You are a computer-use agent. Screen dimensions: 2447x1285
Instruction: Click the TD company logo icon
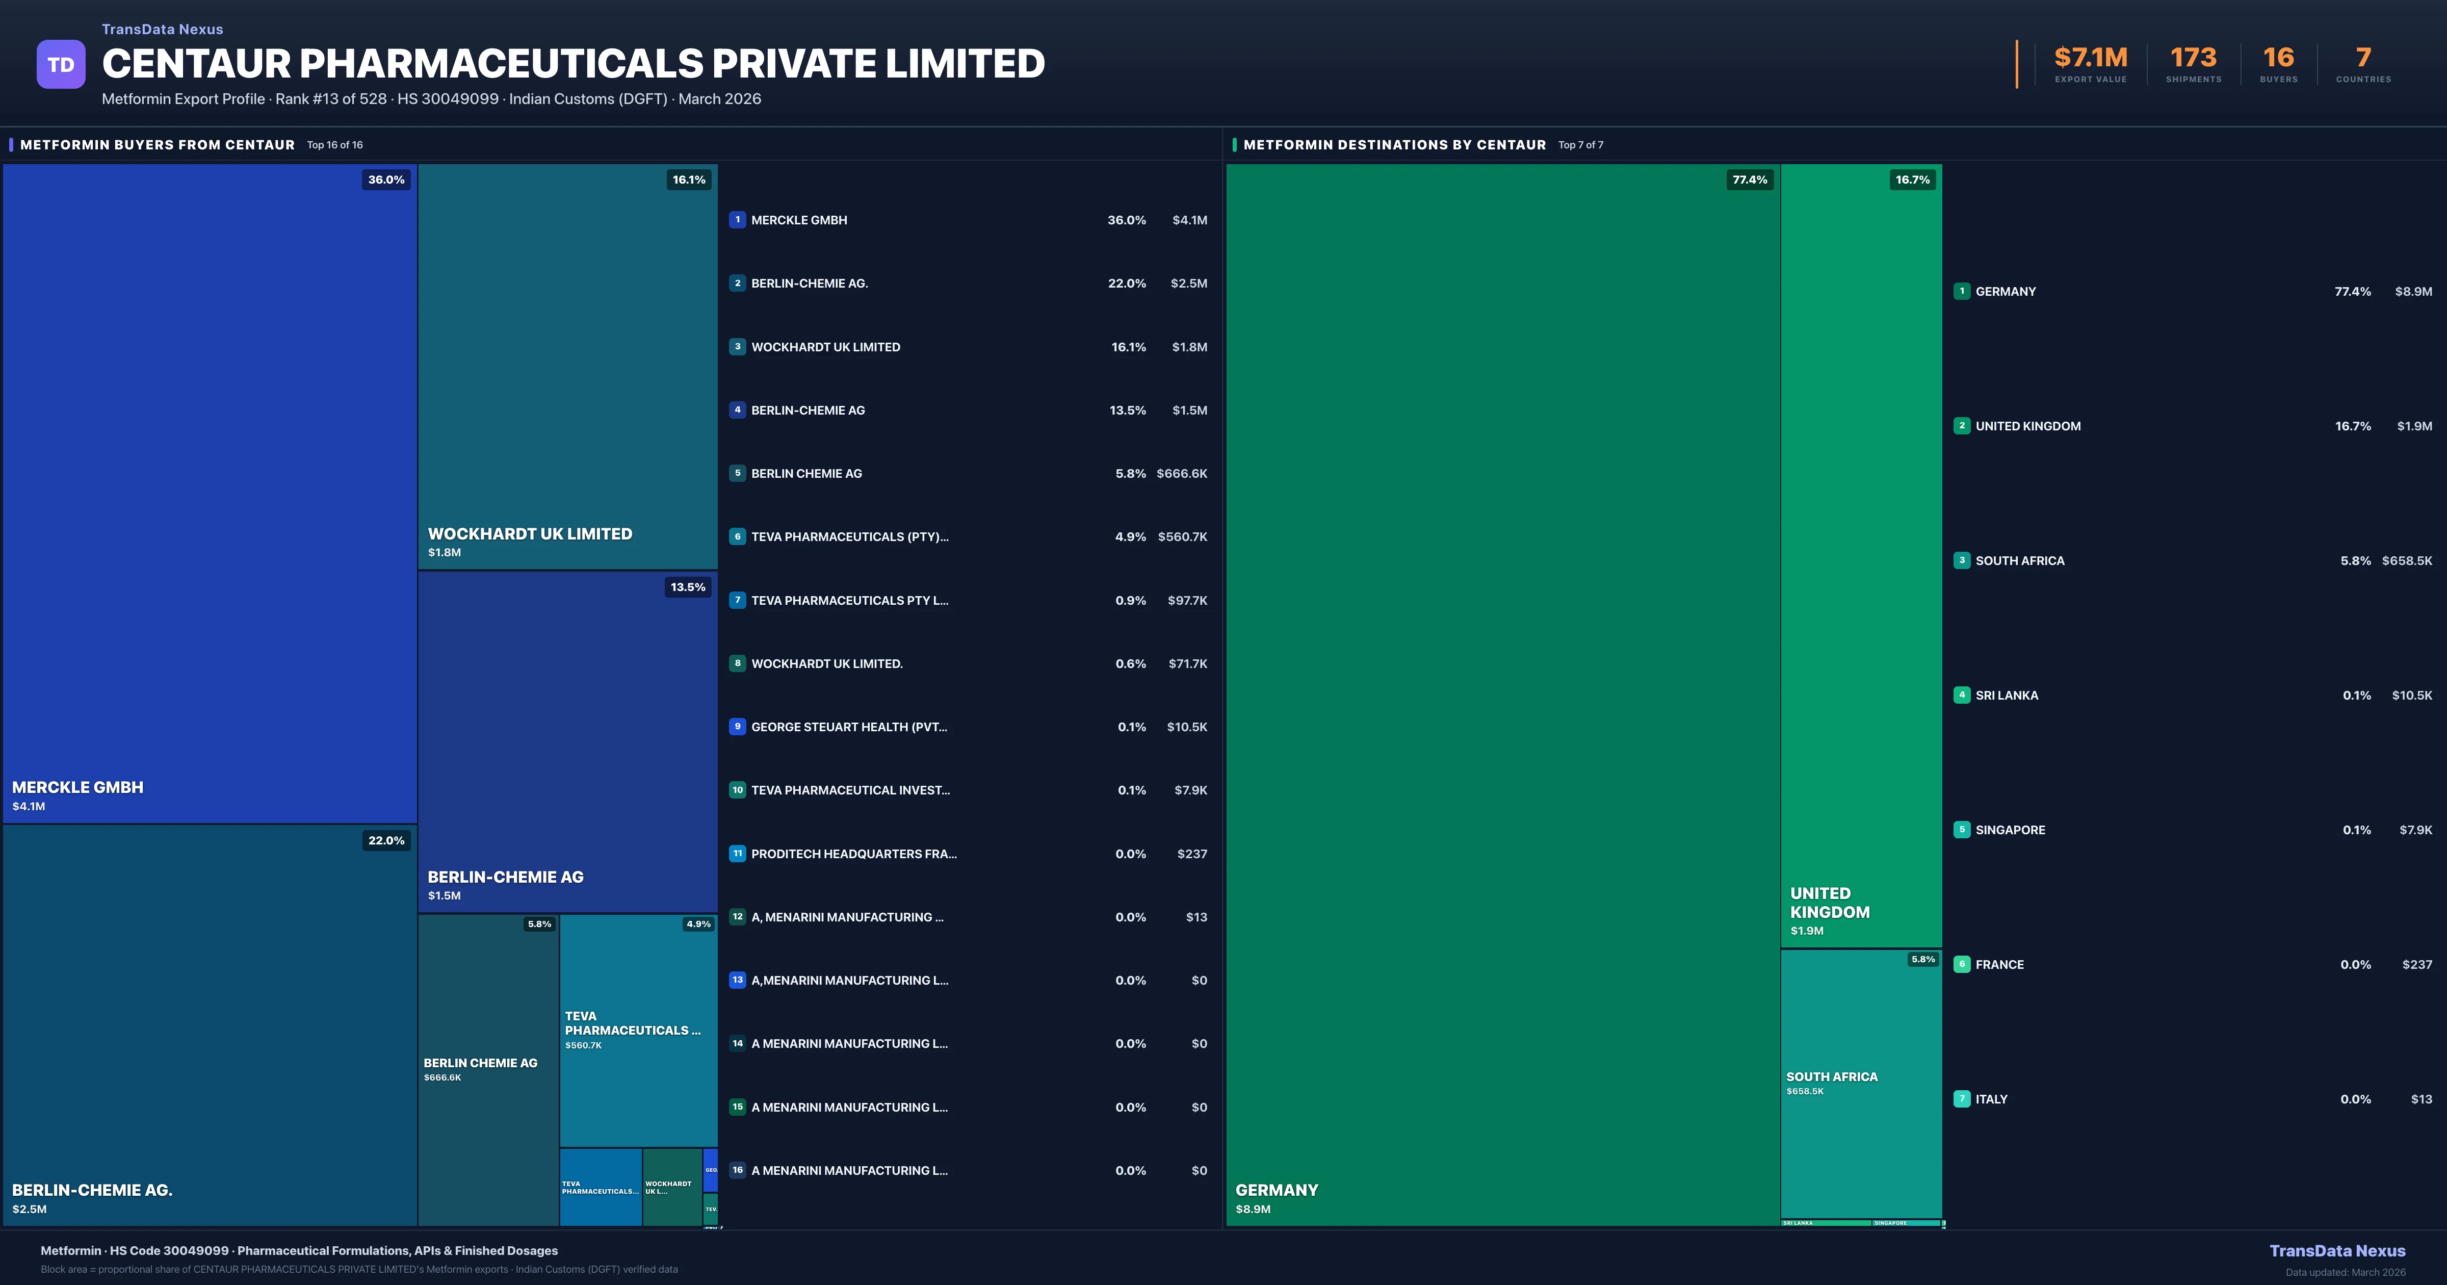pyautogui.click(x=61, y=63)
